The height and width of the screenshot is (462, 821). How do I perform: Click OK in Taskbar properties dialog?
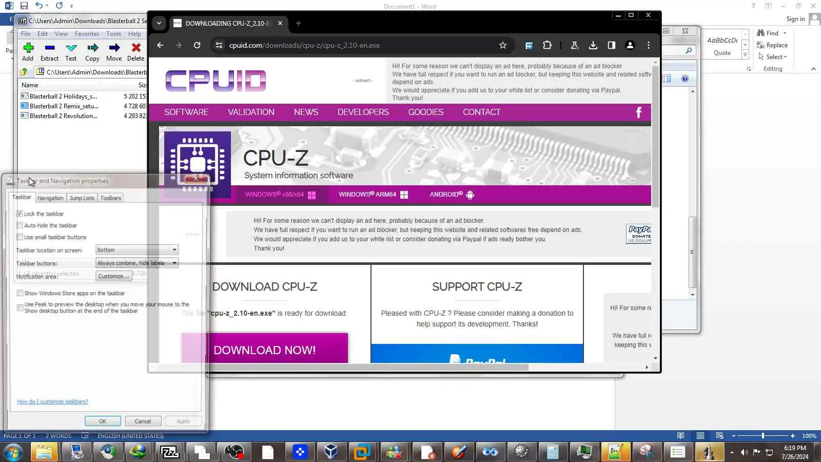(103, 421)
